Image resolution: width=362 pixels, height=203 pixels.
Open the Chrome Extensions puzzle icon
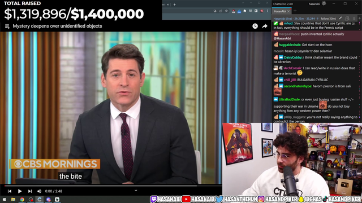click(x=245, y=11)
